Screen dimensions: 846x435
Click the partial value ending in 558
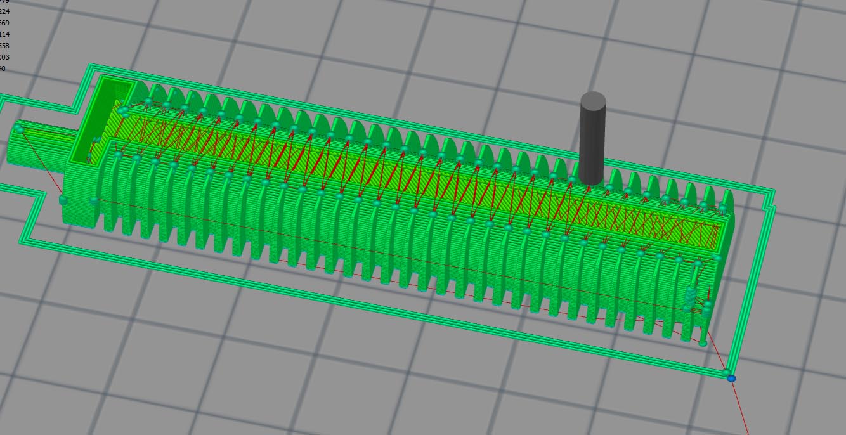point(4,46)
